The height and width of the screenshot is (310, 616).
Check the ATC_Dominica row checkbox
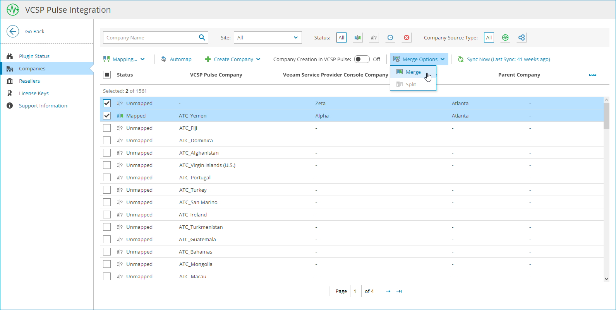pos(107,140)
